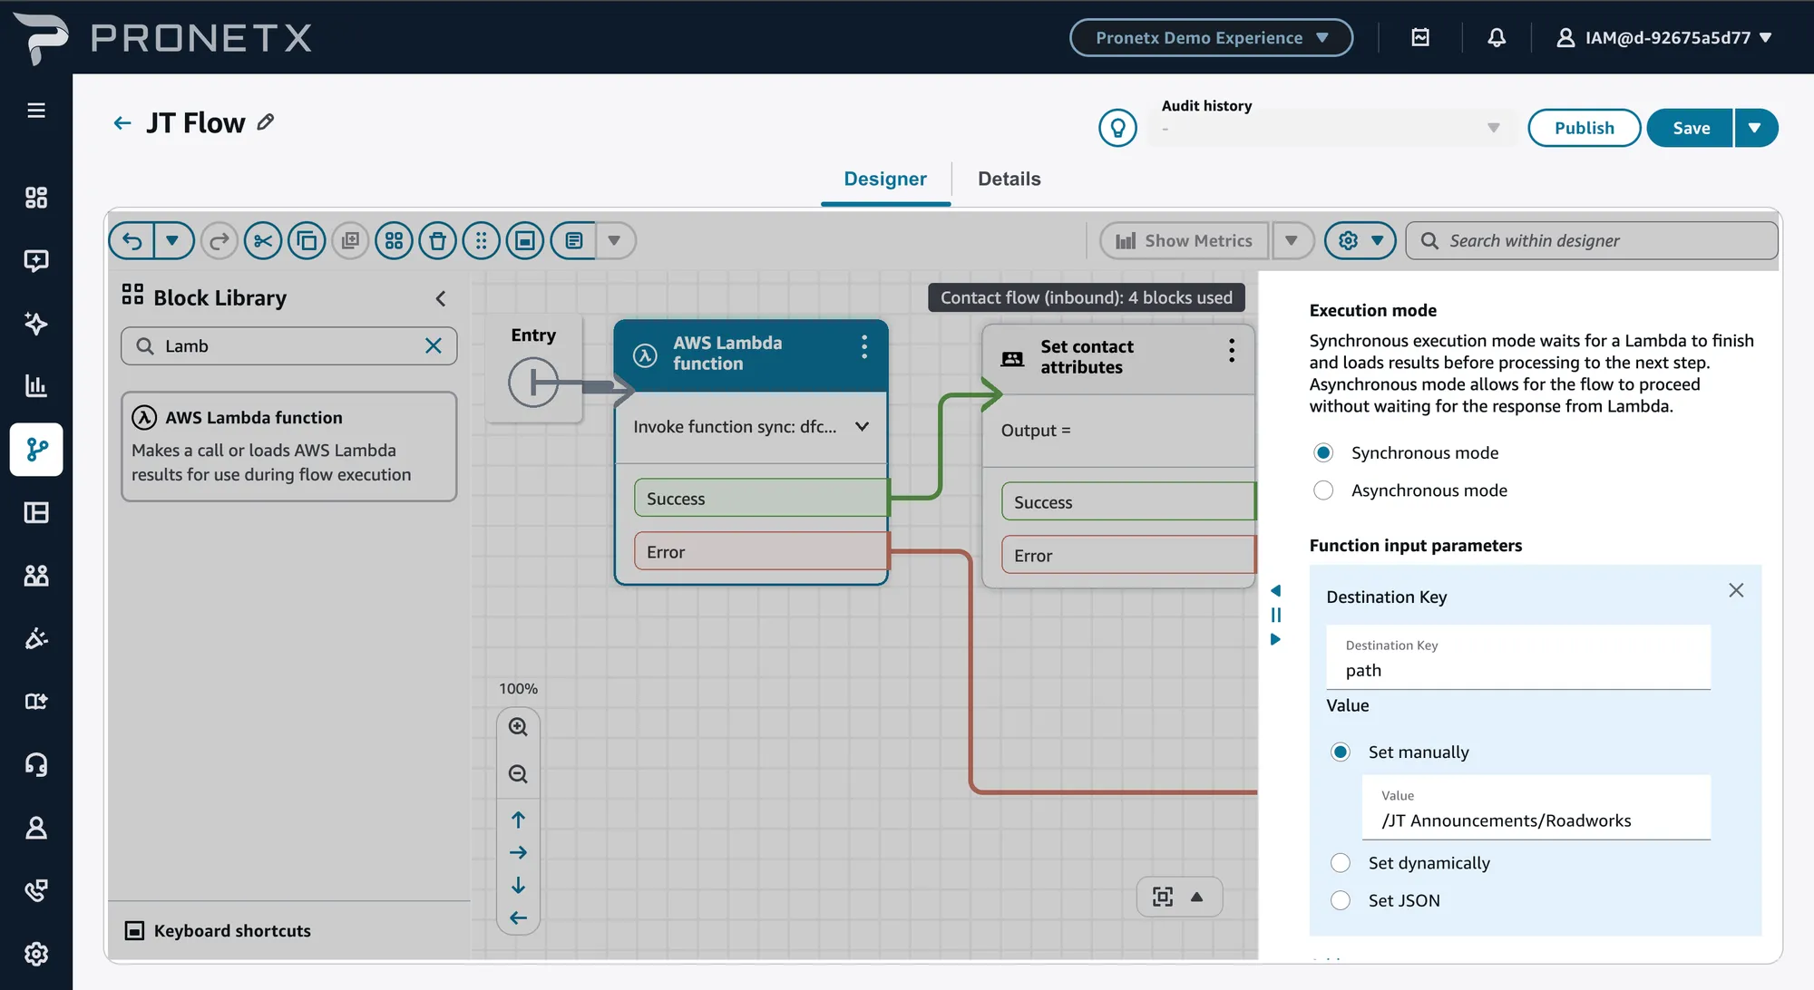Viewport: 1814px width, 990px height.
Task: Click the trash delete toolbar icon
Action: (437, 241)
